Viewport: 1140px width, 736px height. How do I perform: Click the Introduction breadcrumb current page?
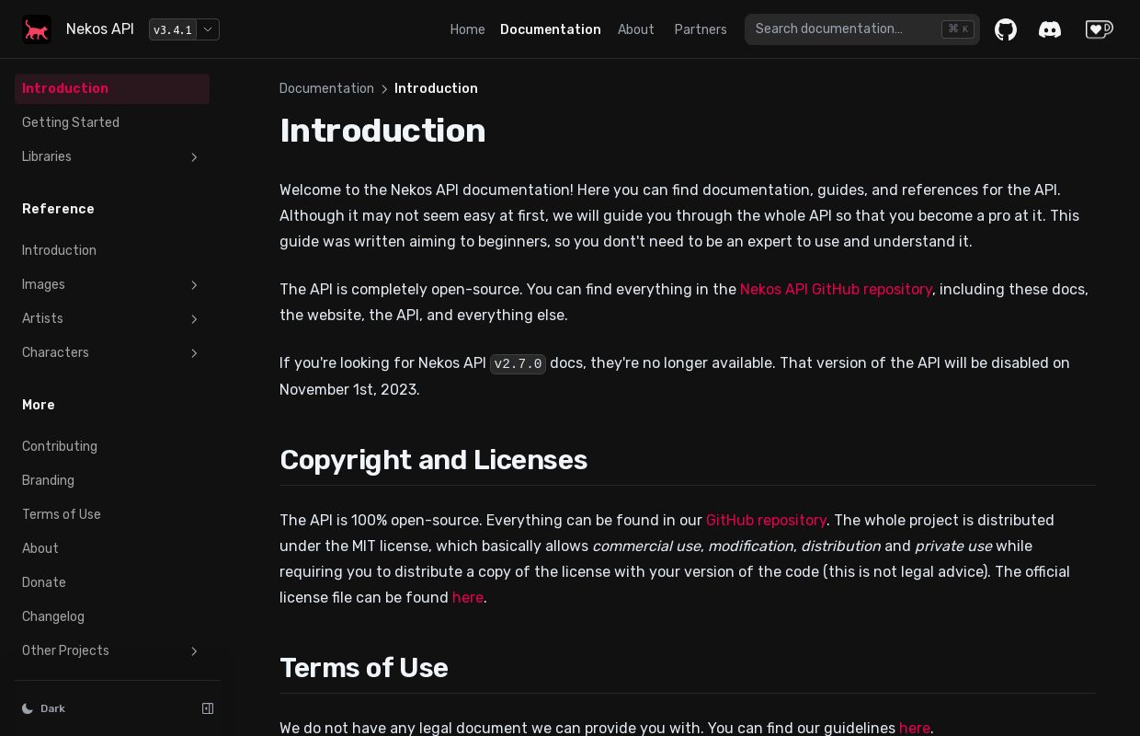point(436,88)
